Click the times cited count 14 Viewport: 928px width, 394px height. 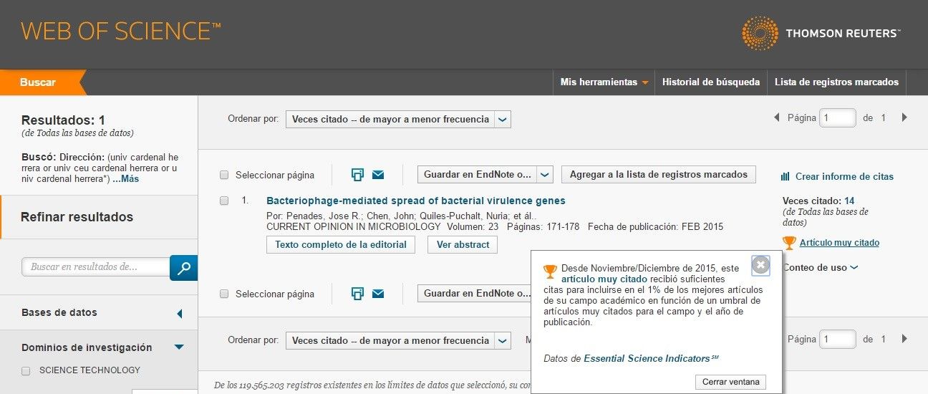tap(849, 201)
